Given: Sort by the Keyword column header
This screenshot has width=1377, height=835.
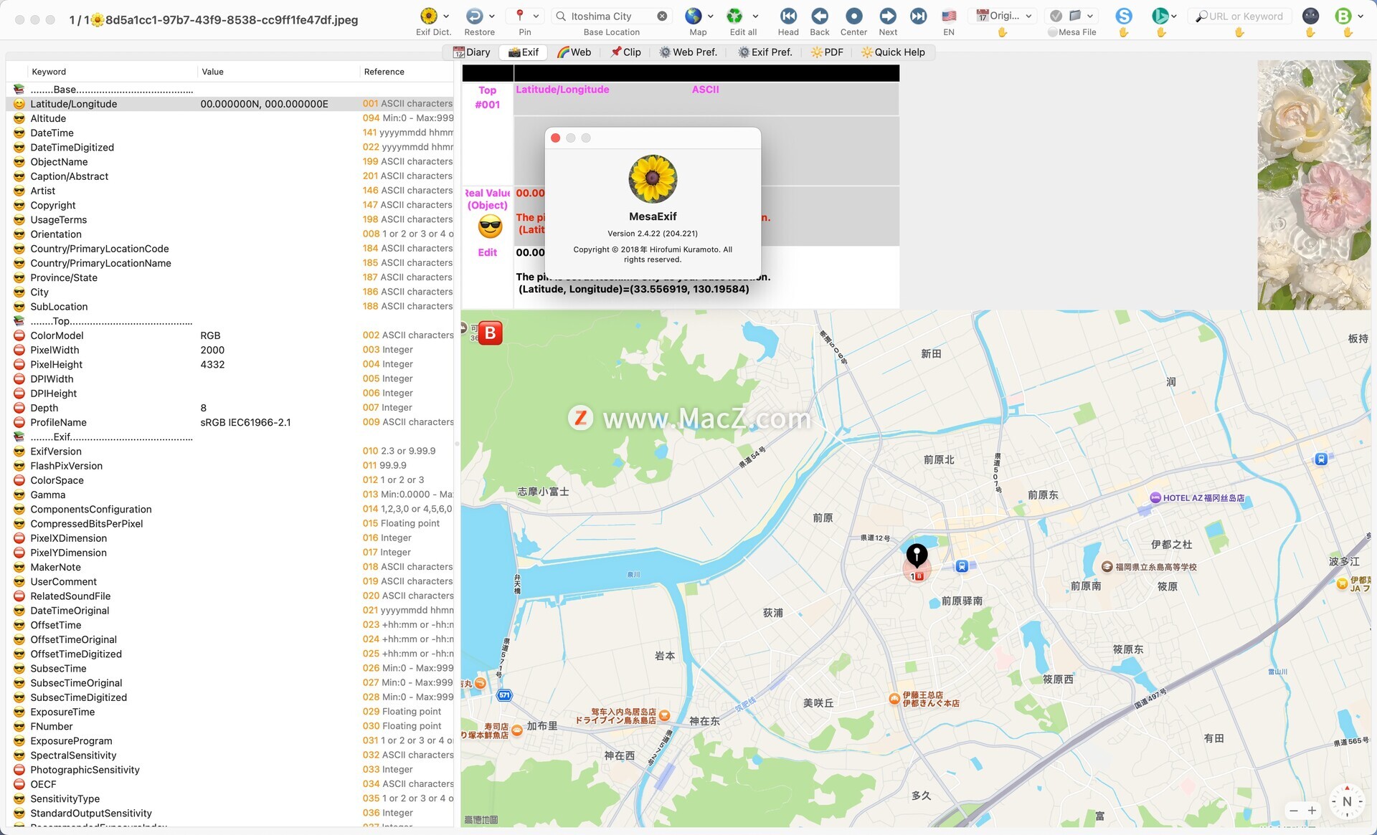Looking at the screenshot, I should coord(113,72).
